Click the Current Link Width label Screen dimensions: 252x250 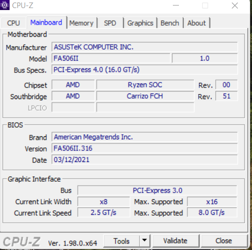pyautogui.click(x=43, y=202)
